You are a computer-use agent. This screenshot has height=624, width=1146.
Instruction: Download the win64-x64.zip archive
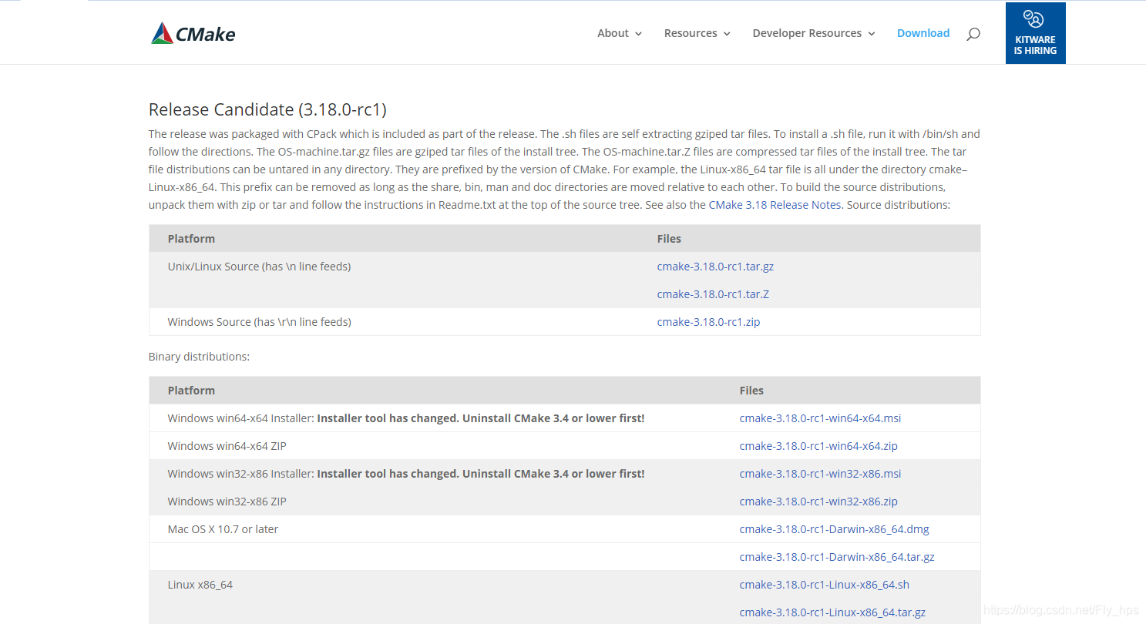click(x=818, y=446)
